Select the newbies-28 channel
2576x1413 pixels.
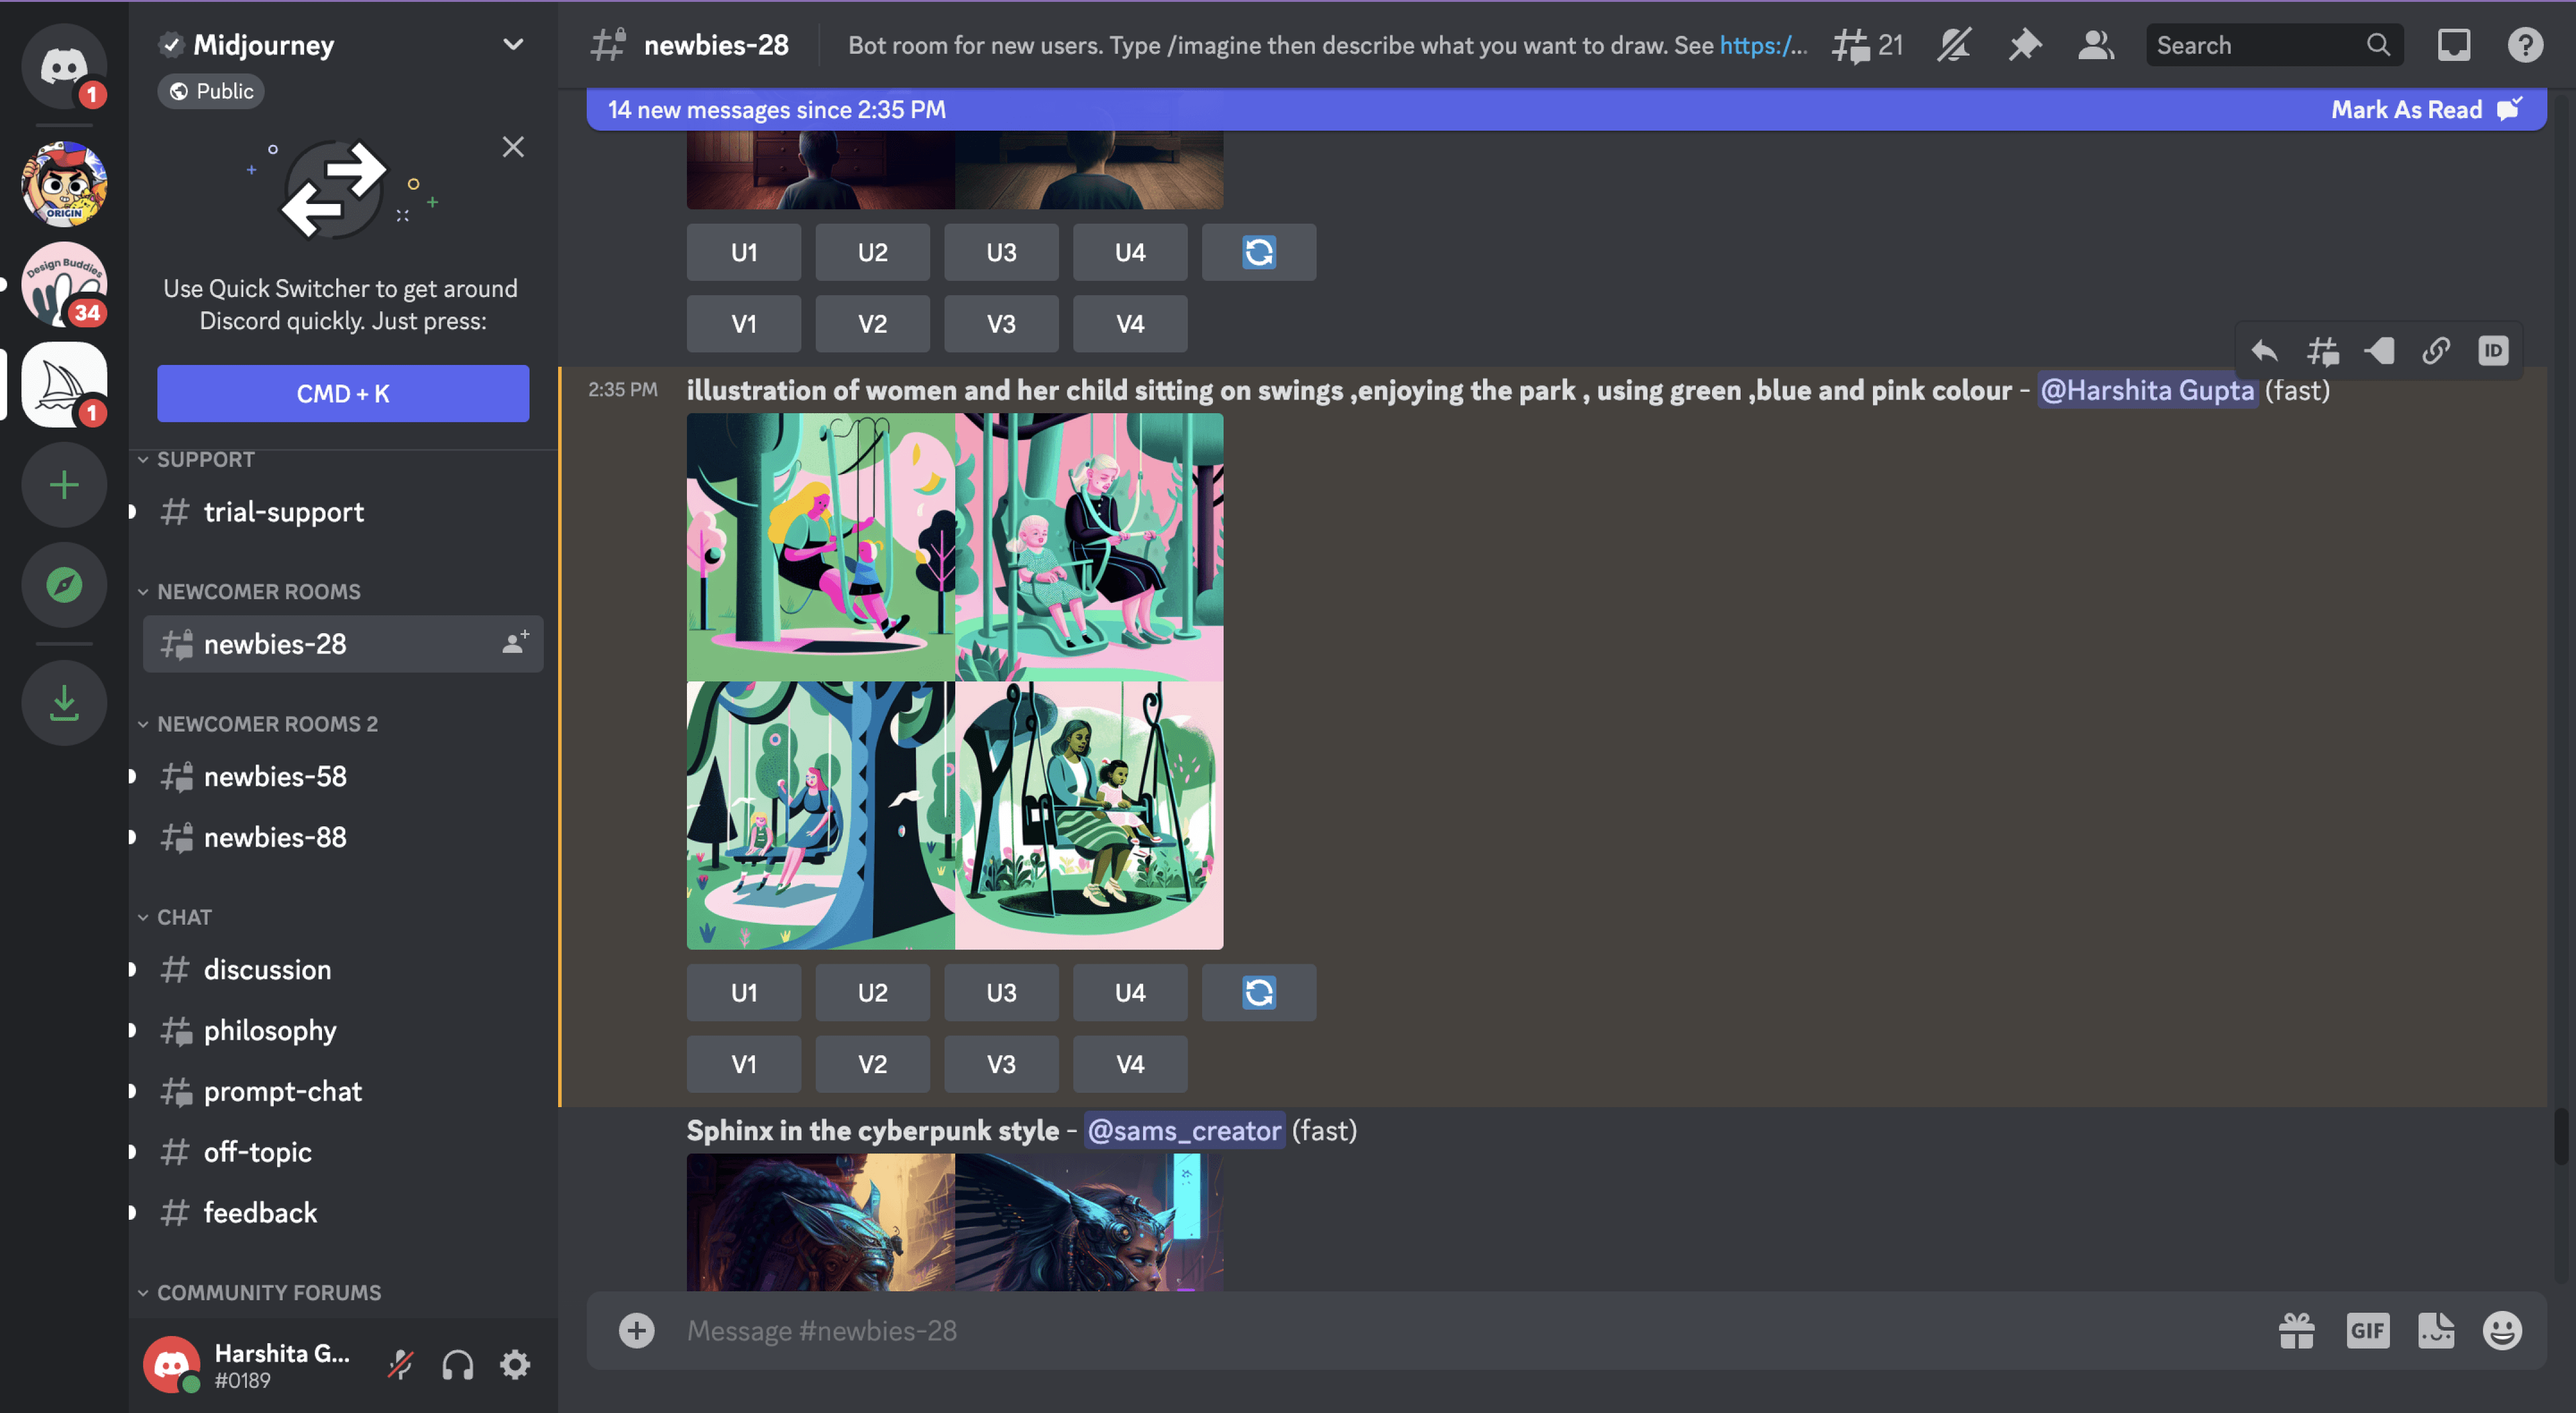343,644
